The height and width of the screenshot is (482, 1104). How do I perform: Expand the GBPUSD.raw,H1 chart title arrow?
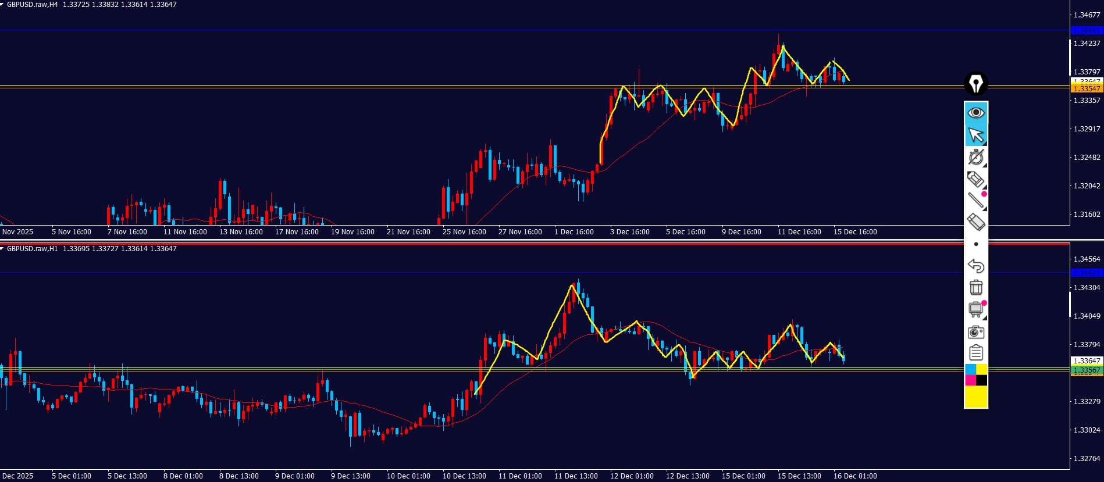pos(2,249)
